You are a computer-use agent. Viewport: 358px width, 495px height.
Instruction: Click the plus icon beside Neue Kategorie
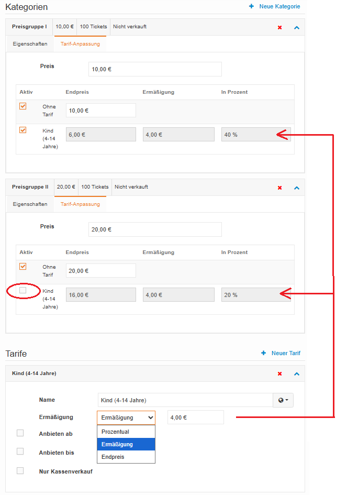251,6
